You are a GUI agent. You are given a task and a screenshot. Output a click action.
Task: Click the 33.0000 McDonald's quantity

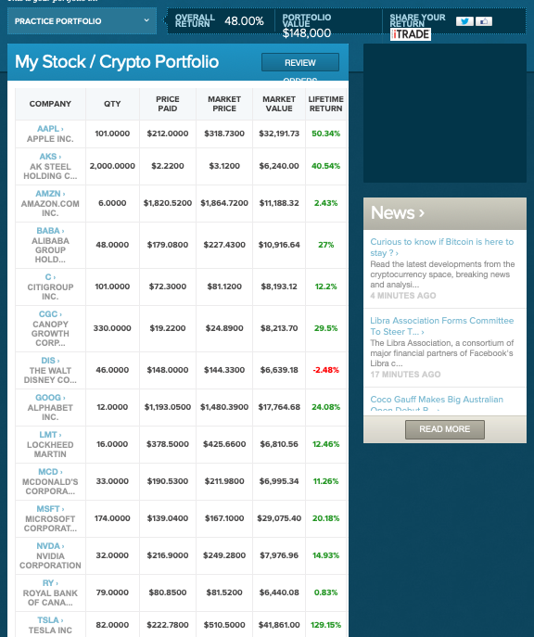pos(112,481)
